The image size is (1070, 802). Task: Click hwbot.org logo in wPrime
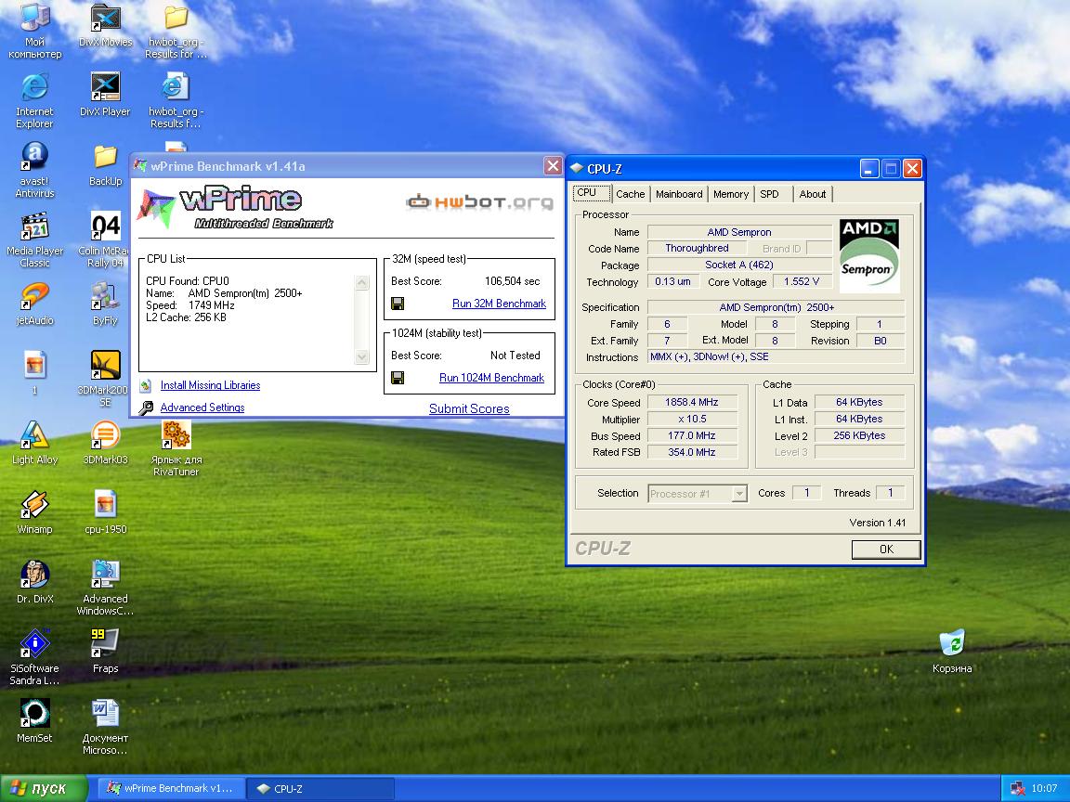pos(479,201)
